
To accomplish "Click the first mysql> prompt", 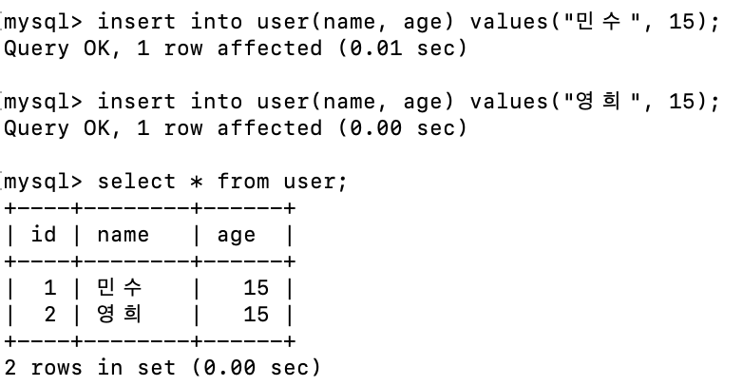I will click(43, 22).
